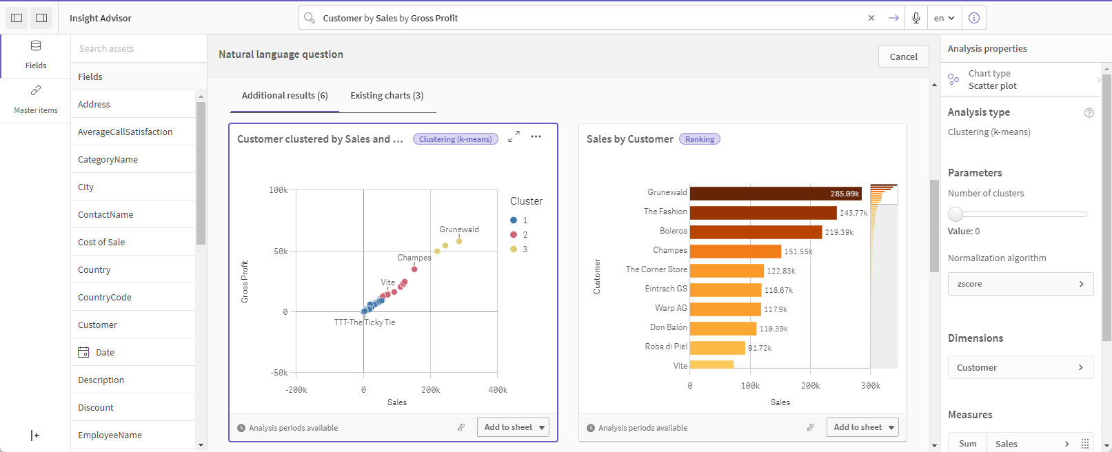The width and height of the screenshot is (1112, 452).
Task: Click the Number of clusters slider handle
Action: point(956,214)
